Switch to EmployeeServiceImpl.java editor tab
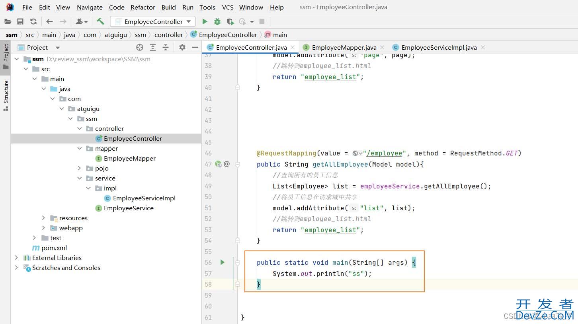Viewport: 578px width, 324px height. (439, 47)
